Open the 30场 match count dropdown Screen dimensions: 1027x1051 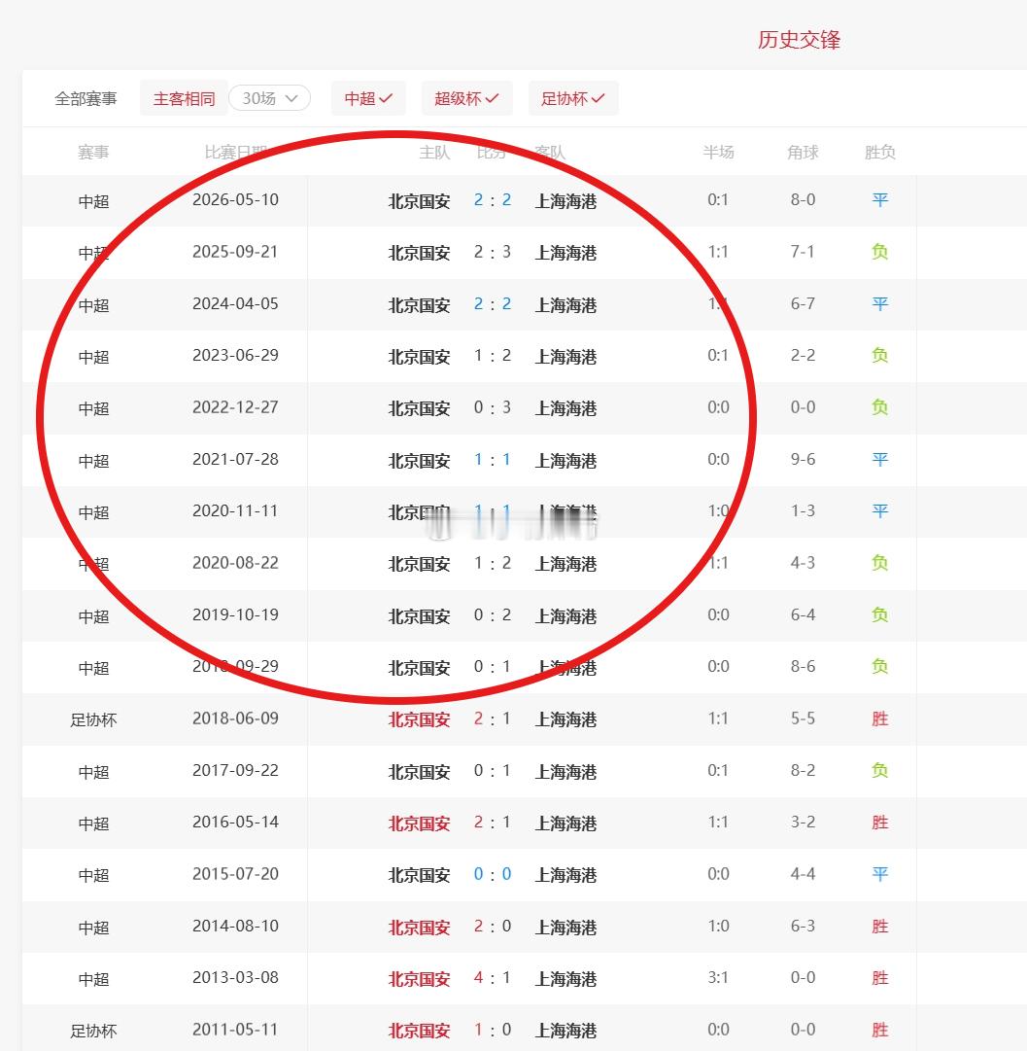click(x=269, y=98)
